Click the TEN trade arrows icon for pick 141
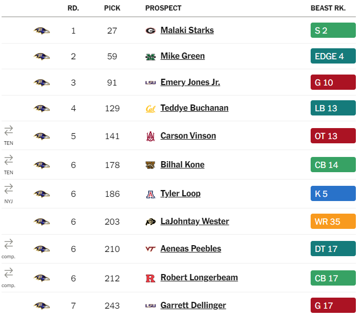Viewport: 359px width, 316px height. pos(8,131)
